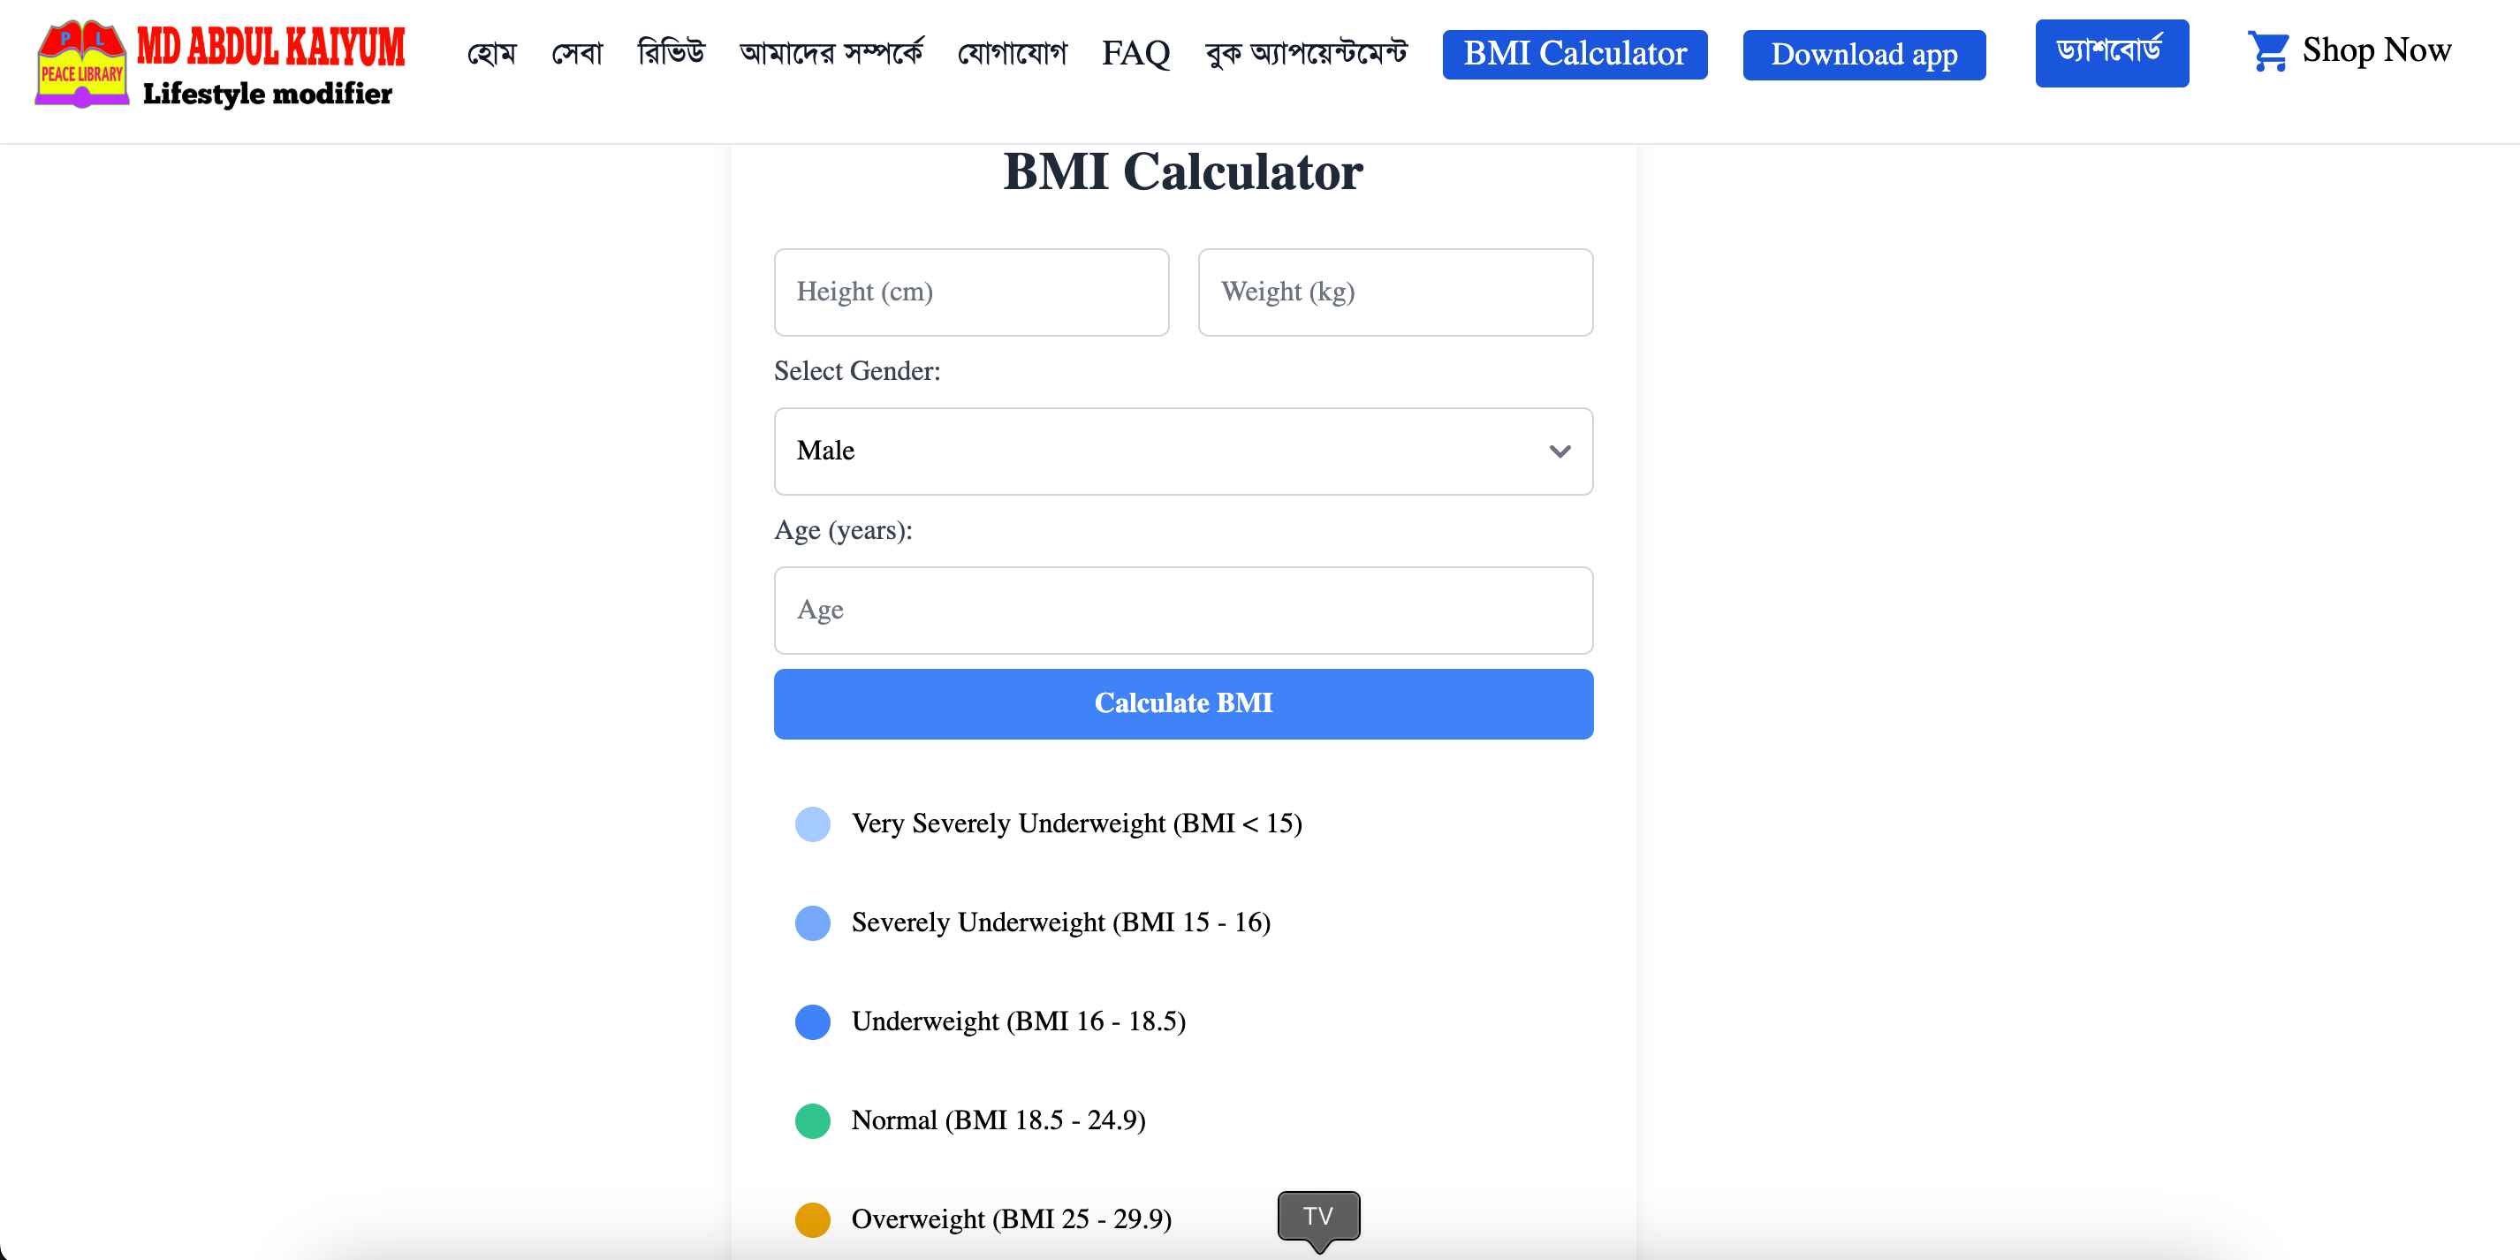Open the FAQ page
Viewport: 2520px width, 1260px height.
[1135, 53]
